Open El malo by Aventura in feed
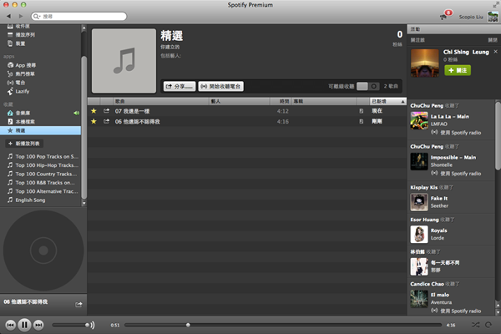Screen dimensions: 501x334 click(440, 295)
